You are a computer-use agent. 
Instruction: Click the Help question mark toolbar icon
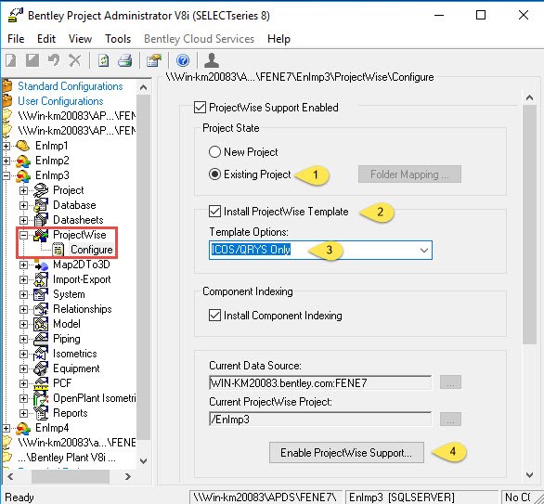coord(183,60)
